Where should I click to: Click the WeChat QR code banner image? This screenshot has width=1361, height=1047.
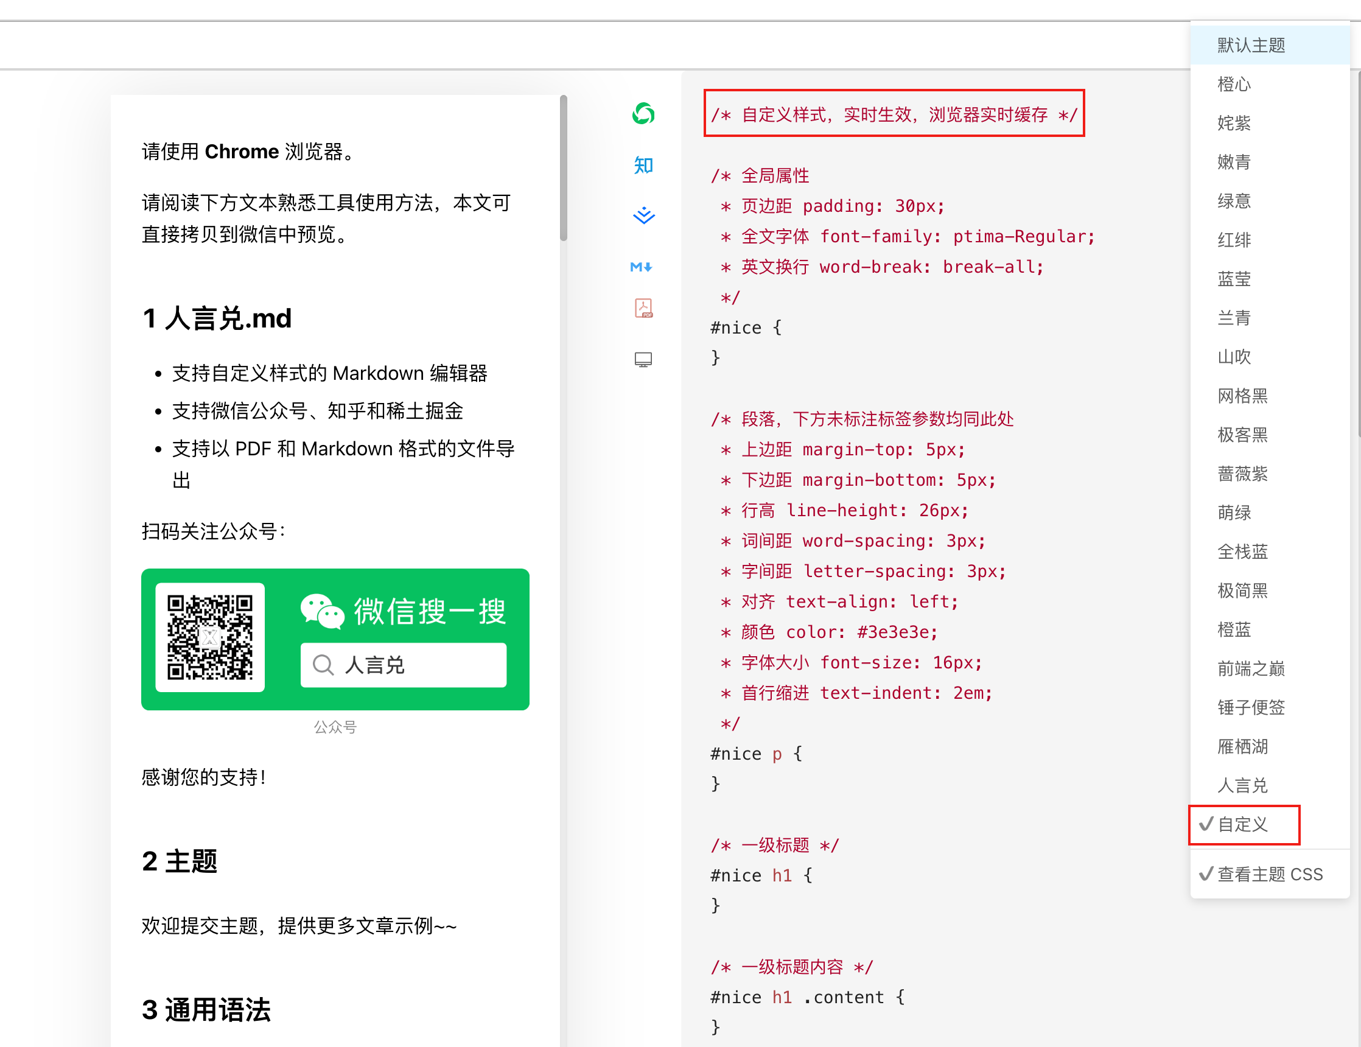[x=335, y=639]
